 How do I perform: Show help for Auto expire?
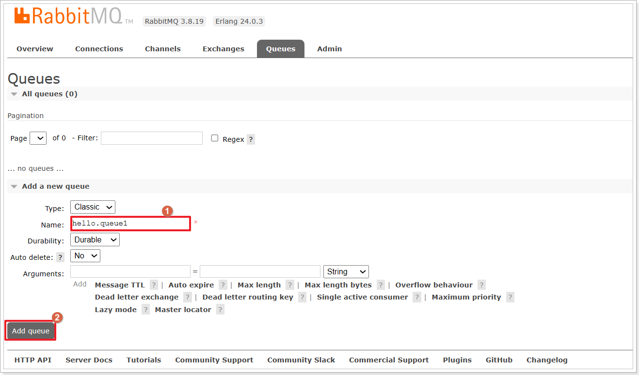[223, 285]
